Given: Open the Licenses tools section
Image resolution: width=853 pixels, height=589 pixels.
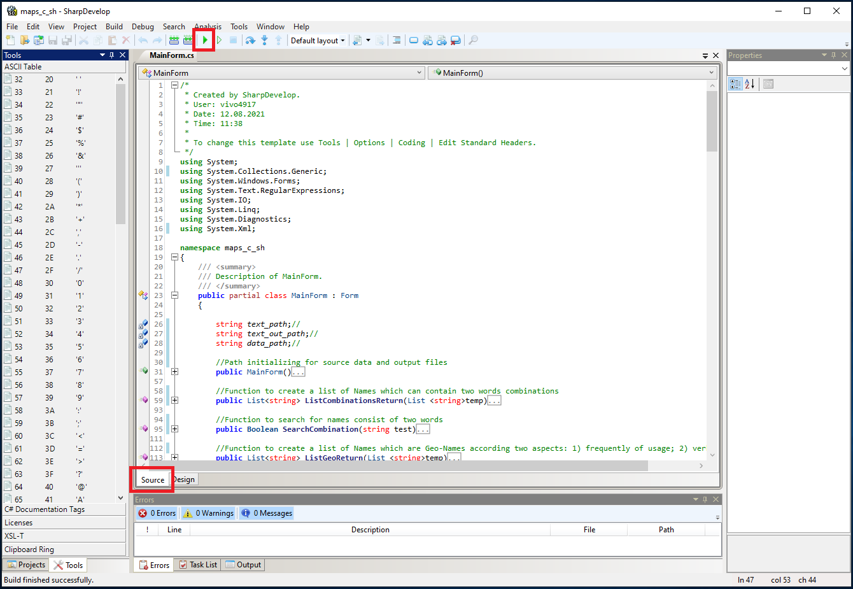Looking at the screenshot, I should [64, 523].
